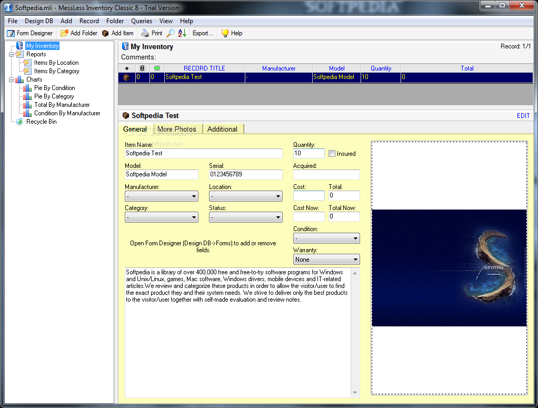Collapse the Reports tree node
The image size is (538, 408).
pos(12,54)
